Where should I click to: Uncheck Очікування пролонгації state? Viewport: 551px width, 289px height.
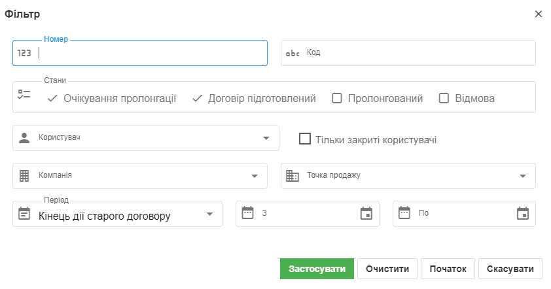pos(52,98)
